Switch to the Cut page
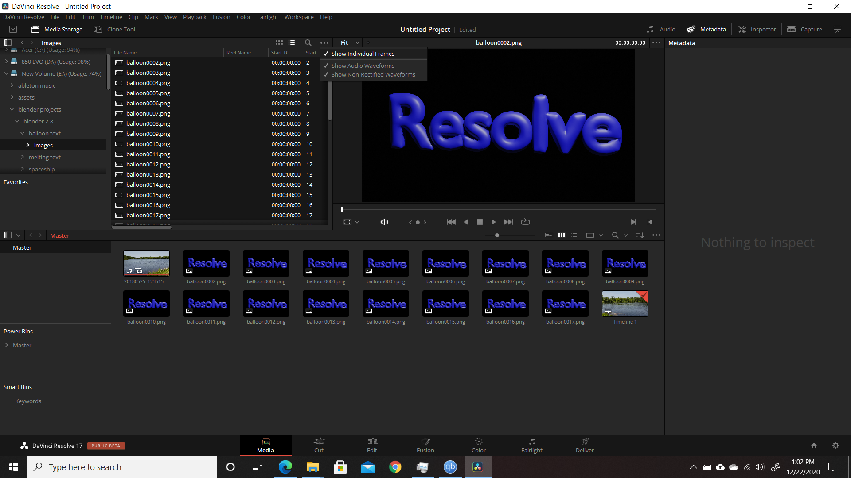The width and height of the screenshot is (851, 478). pos(319,445)
